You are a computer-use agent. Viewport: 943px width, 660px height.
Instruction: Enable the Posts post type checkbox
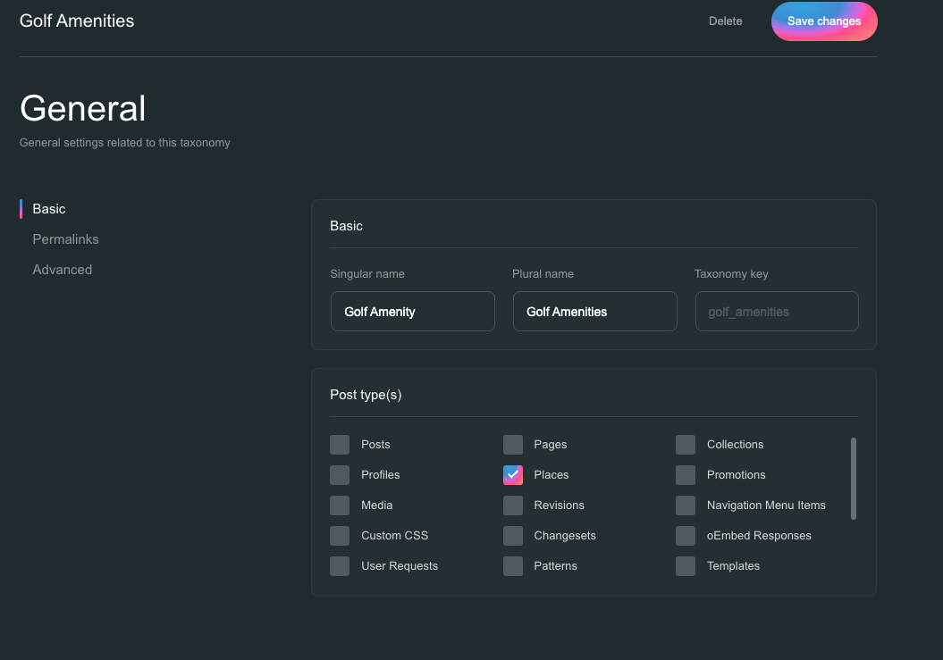point(340,445)
